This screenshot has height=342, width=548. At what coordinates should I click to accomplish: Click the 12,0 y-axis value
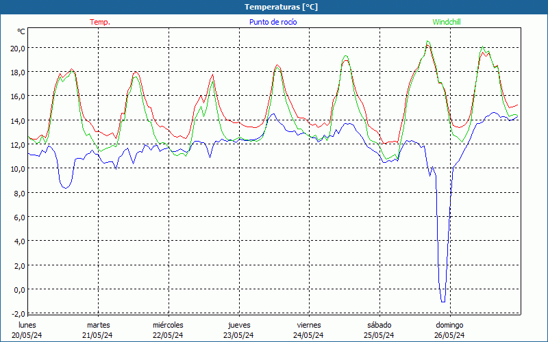click(x=18, y=145)
